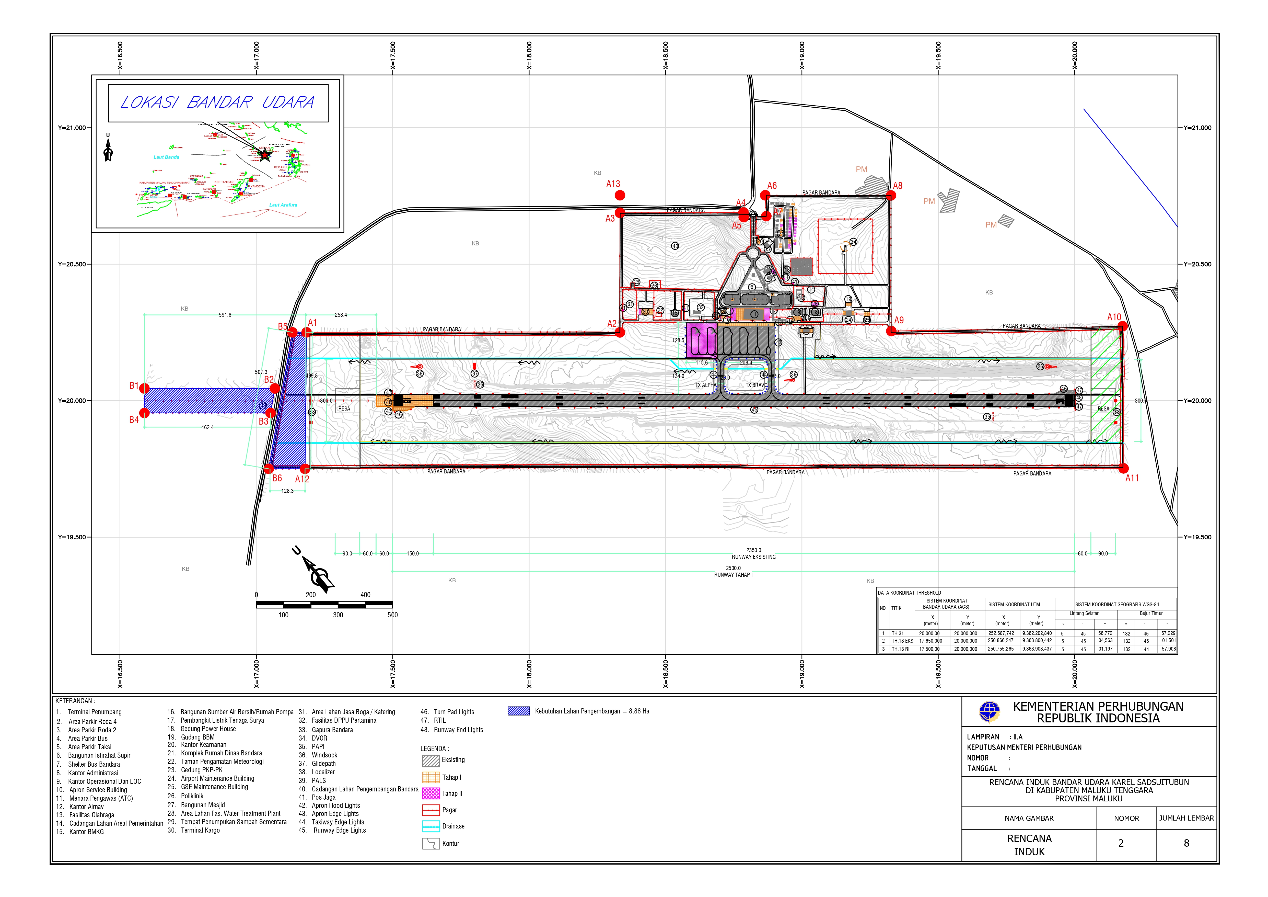Click the 462.4 dimension value
The height and width of the screenshot is (897, 1268).
pos(207,427)
